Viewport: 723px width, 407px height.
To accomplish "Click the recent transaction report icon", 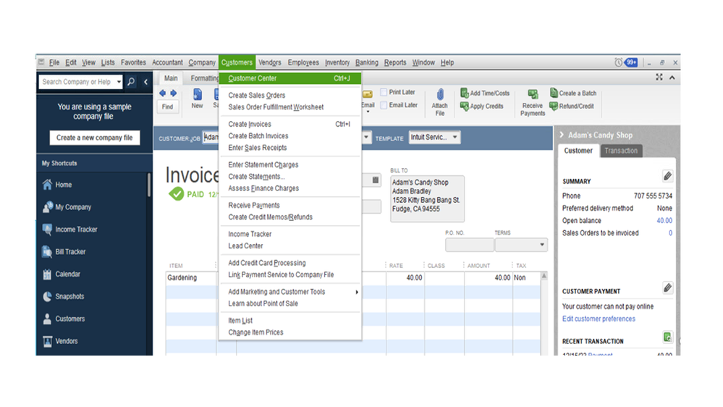I will (667, 337).
